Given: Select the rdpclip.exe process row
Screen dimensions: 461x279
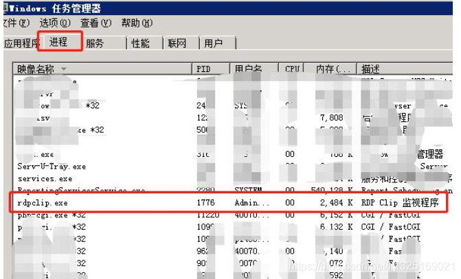Looking at the screenshot, I should [228, 202].
